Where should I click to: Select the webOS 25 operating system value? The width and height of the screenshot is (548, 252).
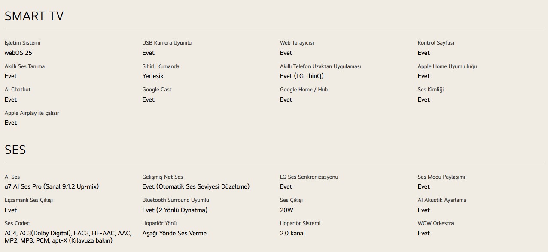(18, 53)
